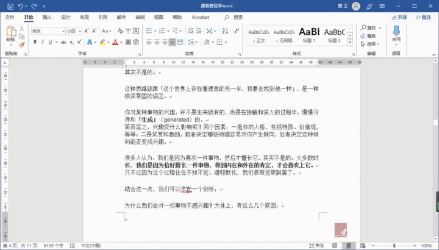This screenshot has height=250, width=439.
Task: Apply strikethrough formatting
Action: 63,42
